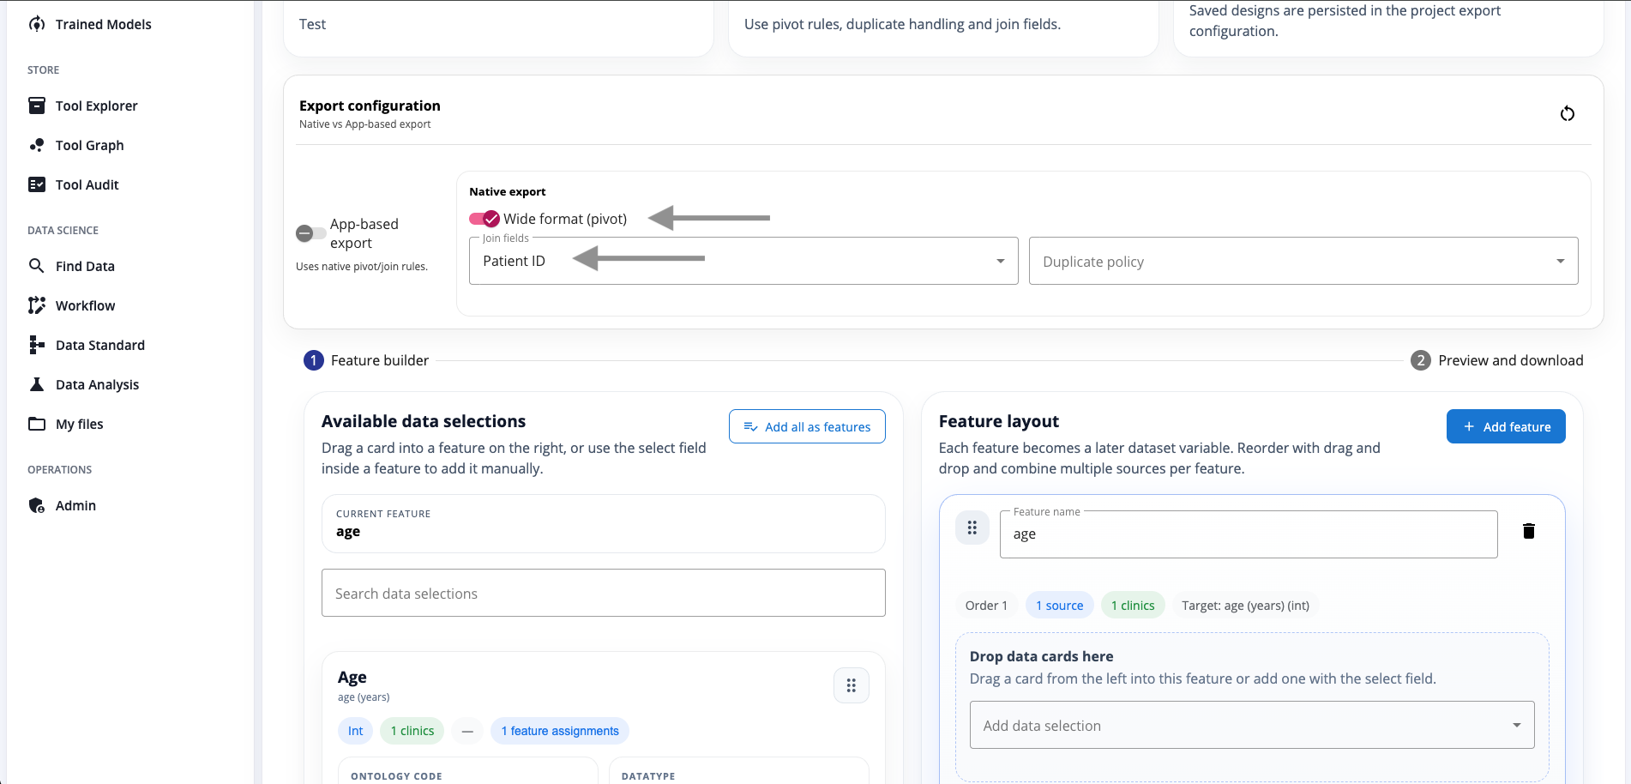This screenshot has height=784, width=1631.
Task: Click the Workflow icon in sidebar
Action: (x=37, y=305)
